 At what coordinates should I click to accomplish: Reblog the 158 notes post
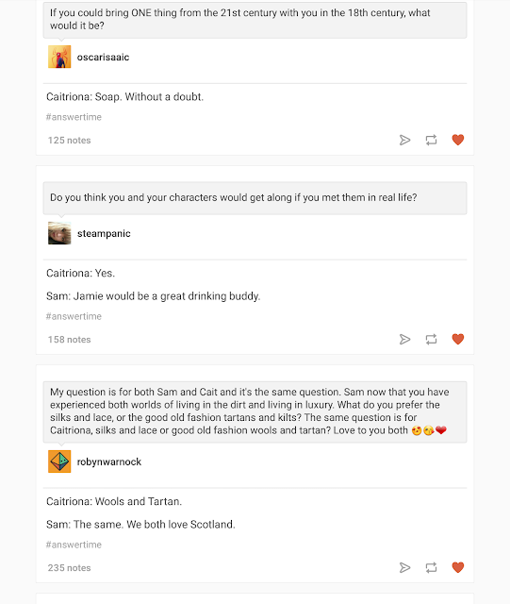[x=431, y=339]
